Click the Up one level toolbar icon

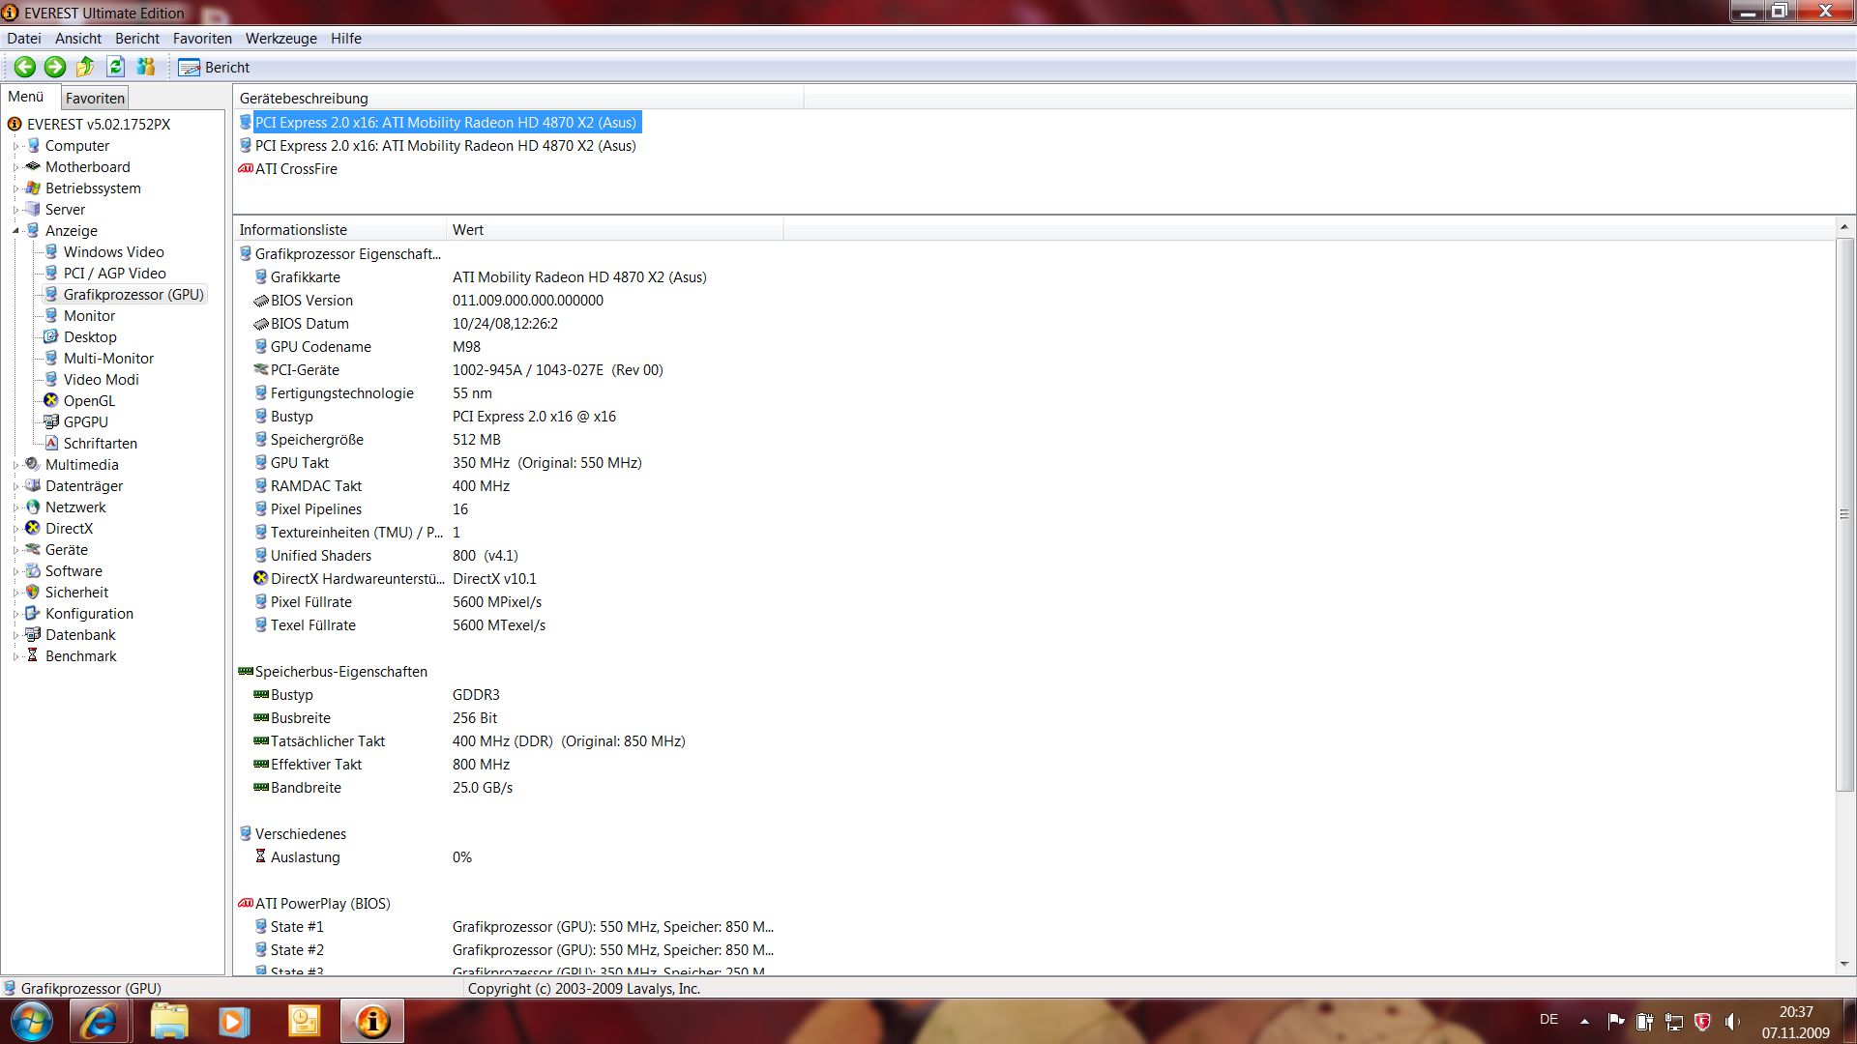coord(85,67)
